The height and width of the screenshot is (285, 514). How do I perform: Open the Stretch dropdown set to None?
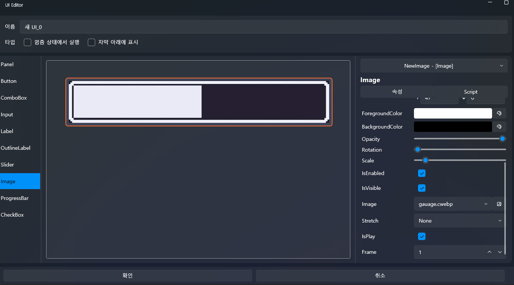tap(459, 221)
